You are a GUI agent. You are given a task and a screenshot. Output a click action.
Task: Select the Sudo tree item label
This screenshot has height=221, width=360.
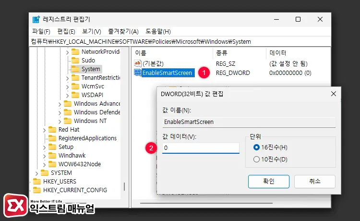pyautogui.click(x=88, y=61)
